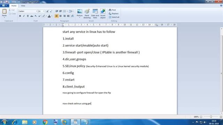Click the Save icon in title bar
The height and width of the screenshot is (125, 223).
[7, 2]
